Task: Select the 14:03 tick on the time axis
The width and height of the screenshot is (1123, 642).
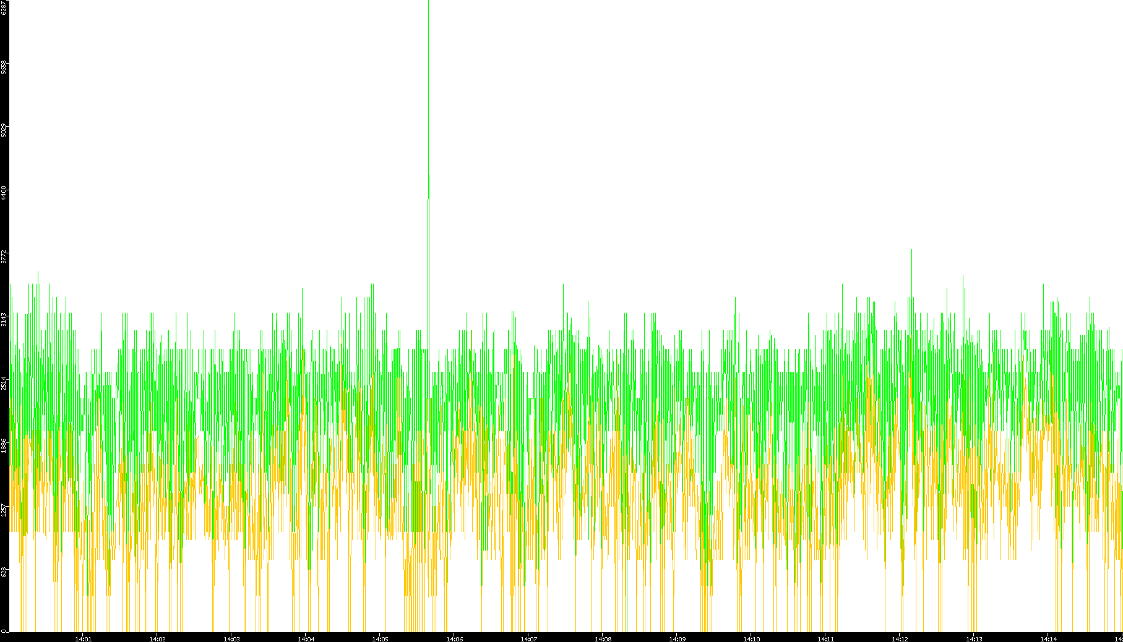Action: [x=231, y=638]
